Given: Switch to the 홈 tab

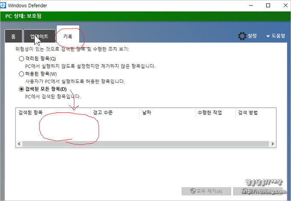Looking at the screenshot, I should (13, 36).
